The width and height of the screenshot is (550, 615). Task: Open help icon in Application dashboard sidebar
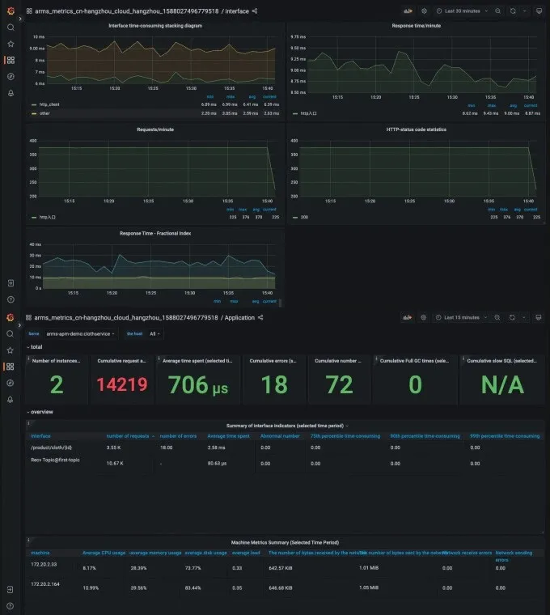click(11, 606)
